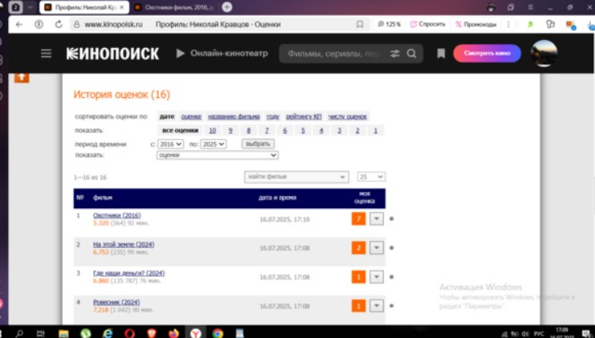Open the end year 2025 dropdown
Viewport: 595px width, 338px height.
[213, 144]
